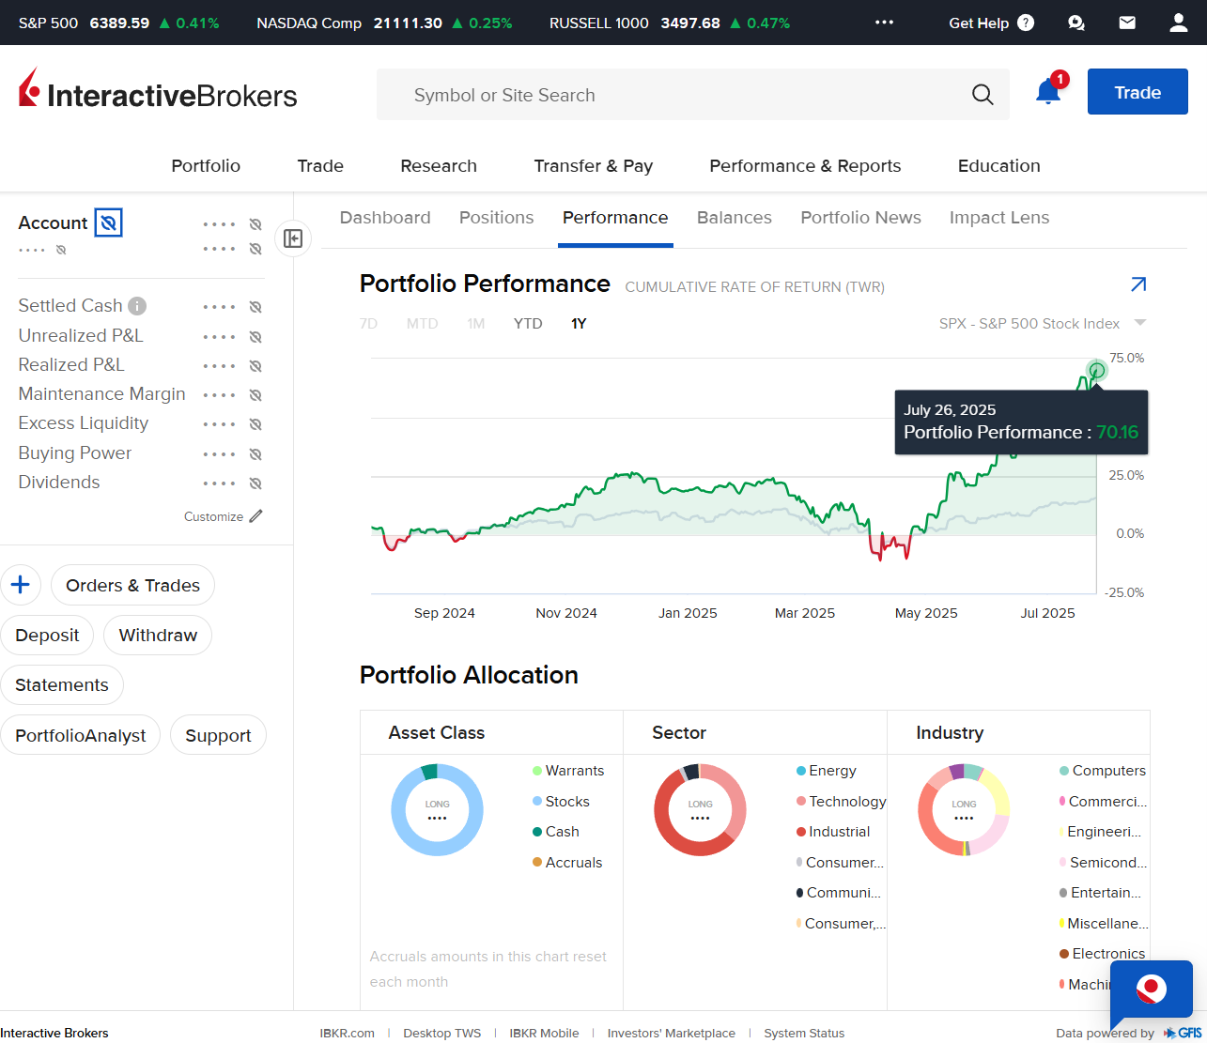Click the Deposit button
This screenshot has width=1207, height=1043.
pyautogui.click(x=47, y=636)
